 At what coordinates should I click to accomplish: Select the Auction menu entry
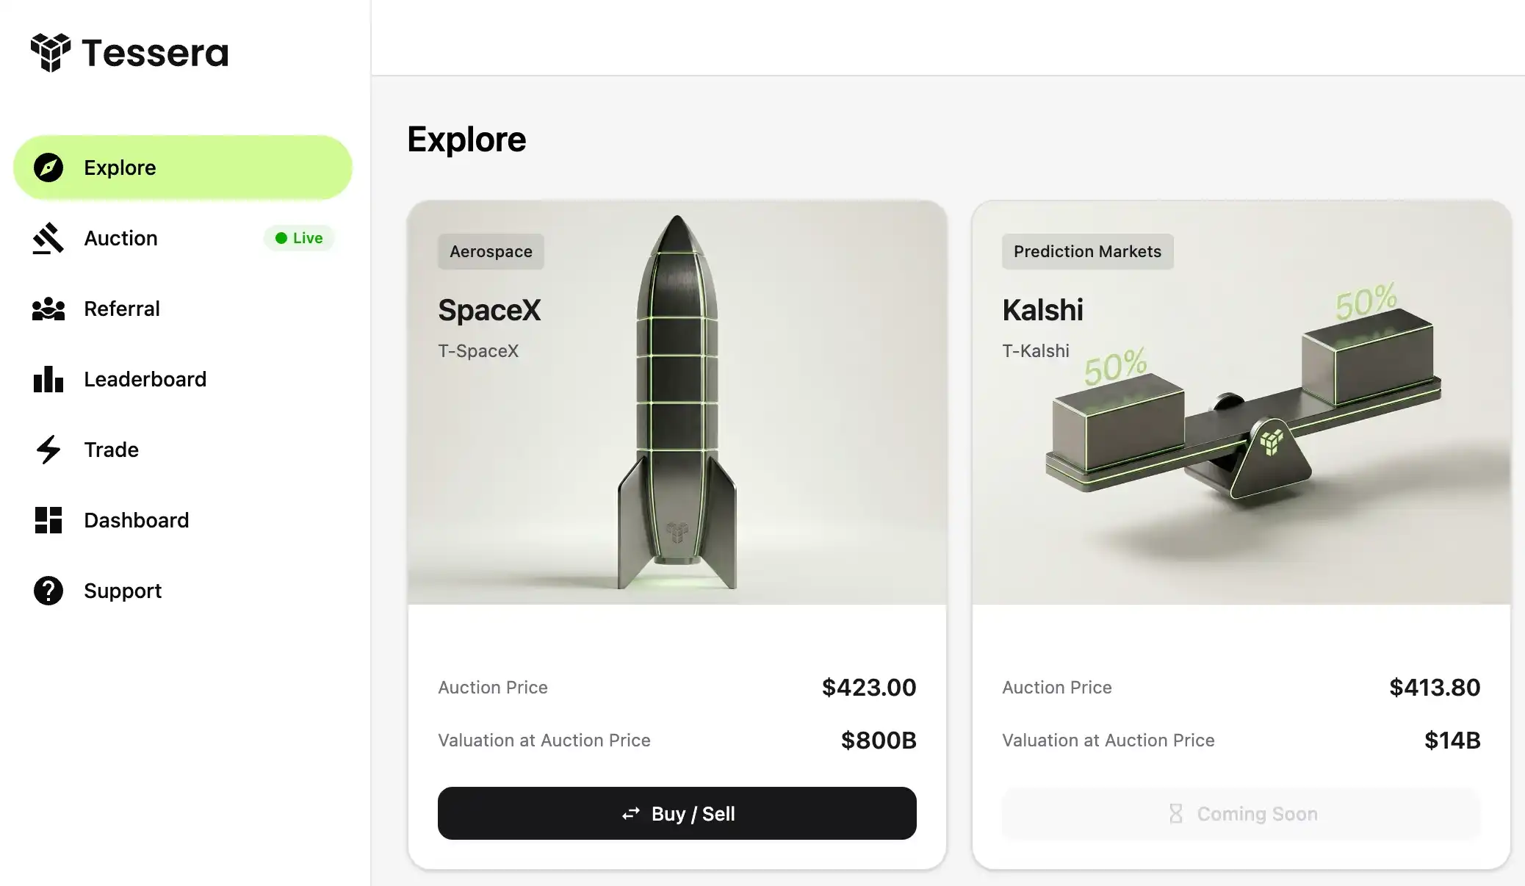(120, 238)
